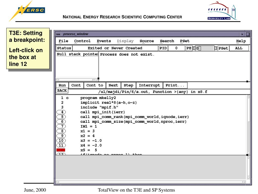Toggle breakpoint box at line 7

click(x=62, y=126)
